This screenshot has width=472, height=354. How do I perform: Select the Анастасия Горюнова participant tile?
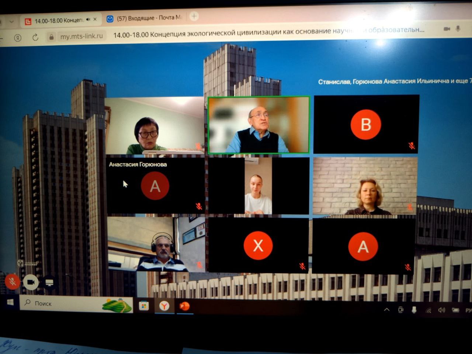tap(155, 185)
